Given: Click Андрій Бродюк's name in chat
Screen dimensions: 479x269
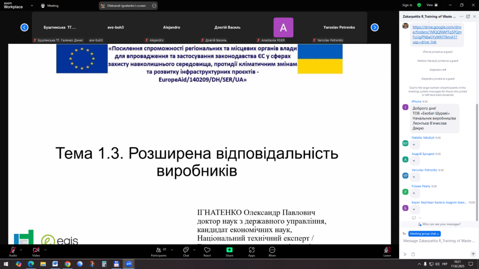Looking at the screenshot, I should point(423,154).
